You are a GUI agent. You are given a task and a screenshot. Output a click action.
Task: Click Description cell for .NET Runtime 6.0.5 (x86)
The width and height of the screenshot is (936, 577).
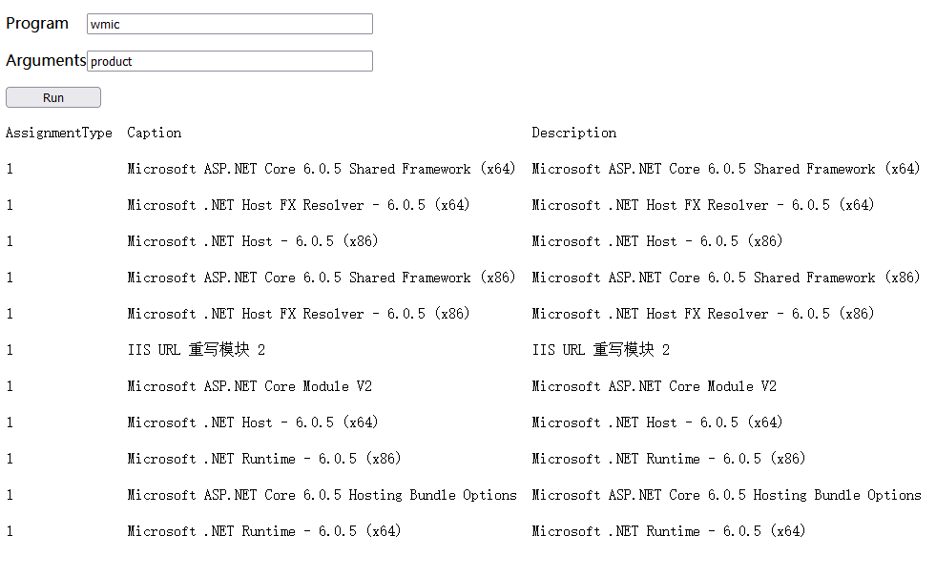(668, 459)
